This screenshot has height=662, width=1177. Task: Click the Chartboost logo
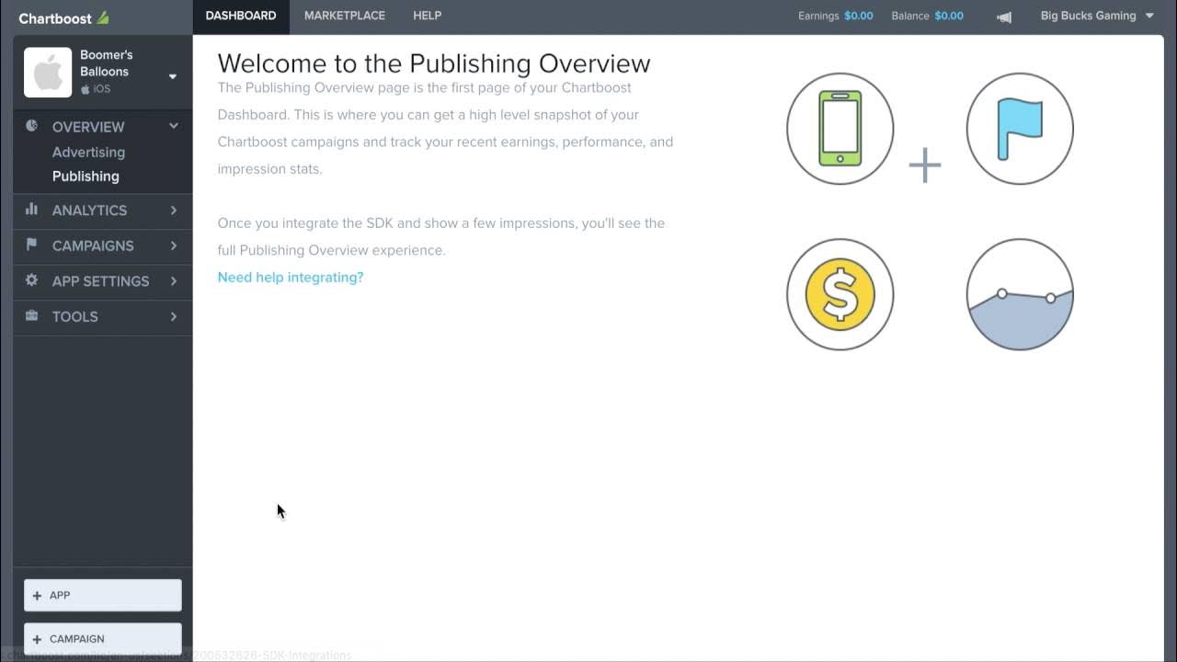click(x=63, y=17)
